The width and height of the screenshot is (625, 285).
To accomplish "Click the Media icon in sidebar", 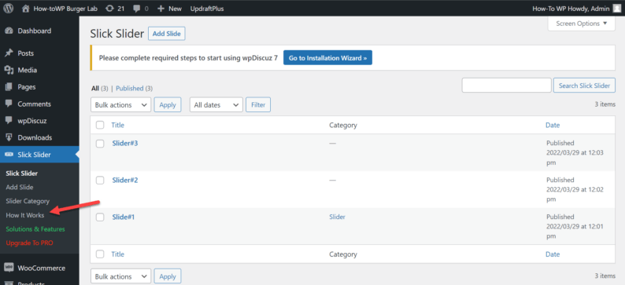I will point(9,70).
